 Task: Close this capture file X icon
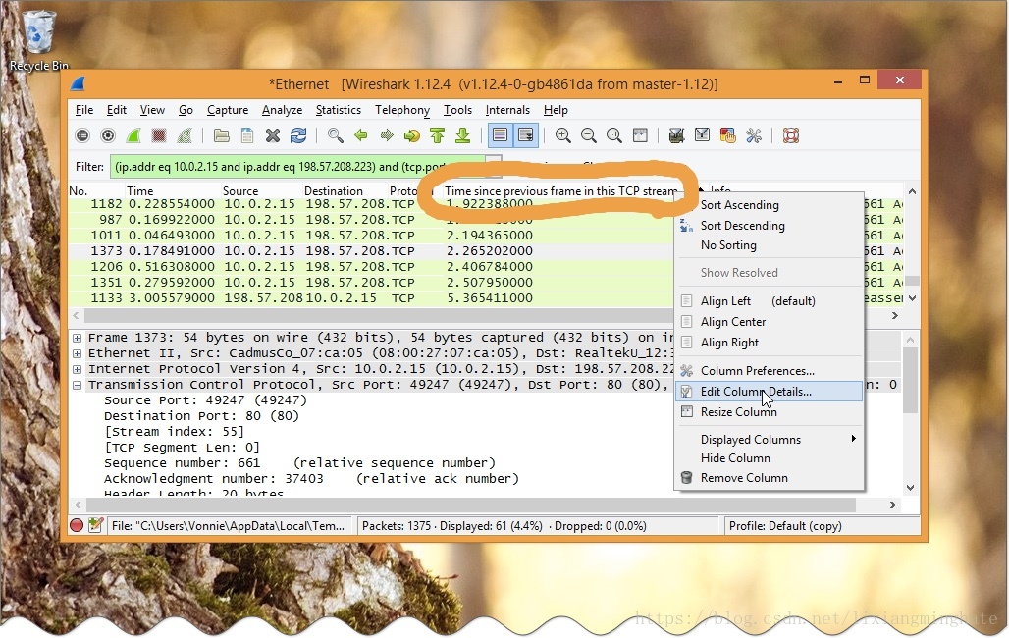pos(273,135)
